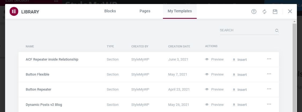Preview the Button Repeater template
Viewport: 302px width, 112px height.
pyautogui.click(x=214, y=89)
